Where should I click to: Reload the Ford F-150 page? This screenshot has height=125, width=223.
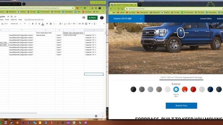[118, 9]
